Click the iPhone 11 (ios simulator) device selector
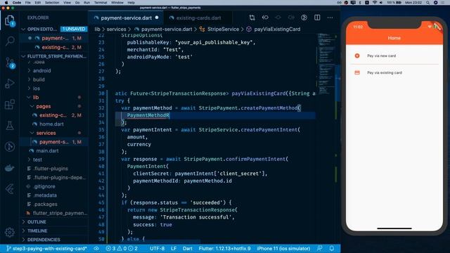The width and height of the screenshot is (450, 253). [x=283, y=248]
